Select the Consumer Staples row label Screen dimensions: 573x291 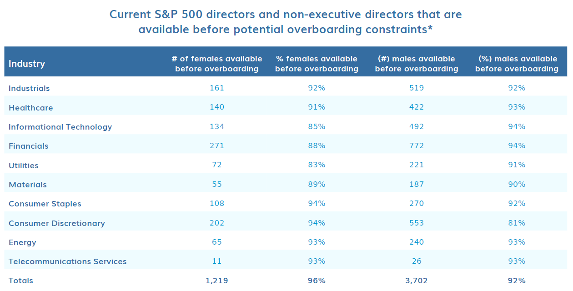(45, 204)
